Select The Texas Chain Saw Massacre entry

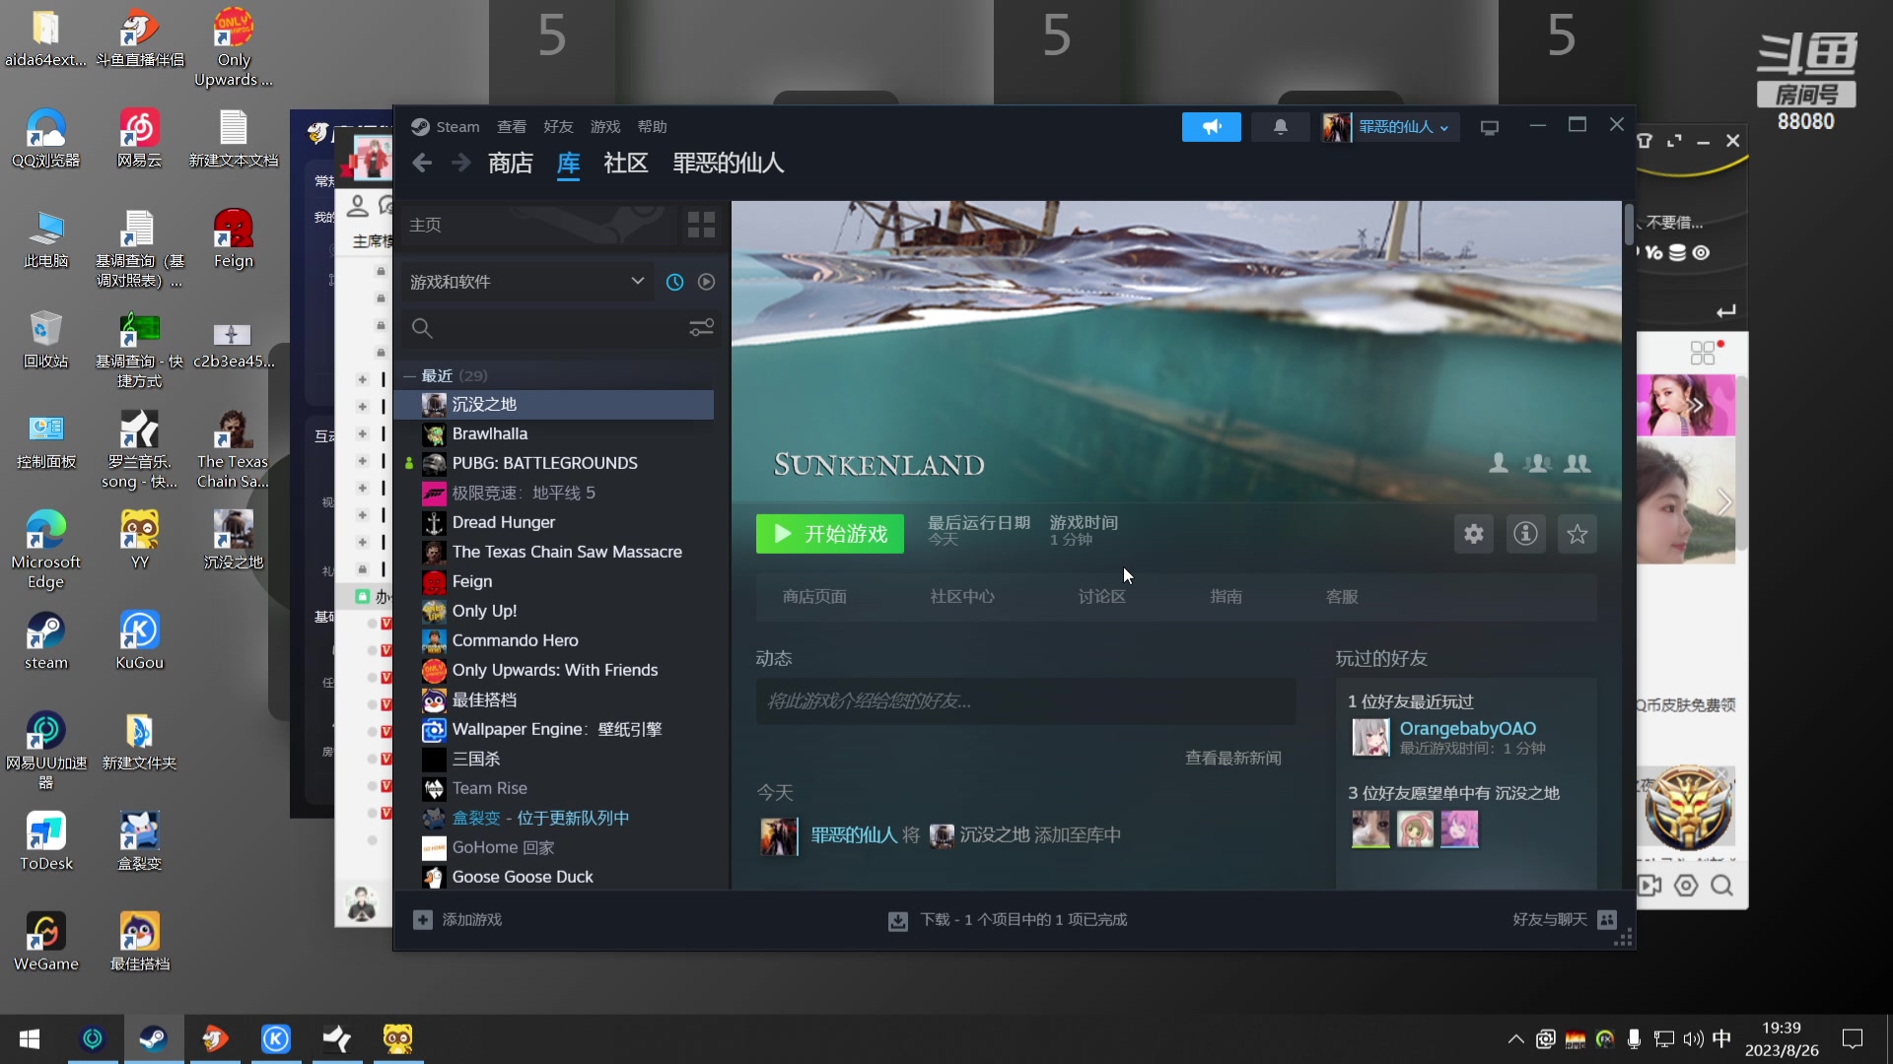coord(553,553)
